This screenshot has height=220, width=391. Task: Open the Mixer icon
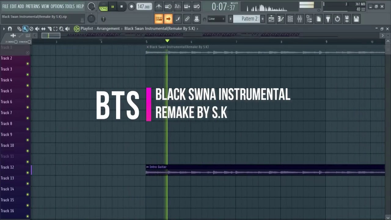[300, 19]
